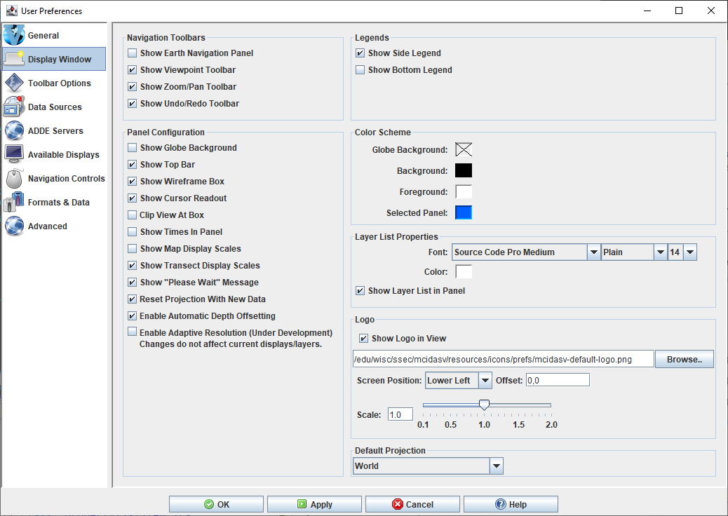Open the Screen Position Lower Left dropdown
The width and height of the screenshot is (728, 516).
[x=485, y=381]
